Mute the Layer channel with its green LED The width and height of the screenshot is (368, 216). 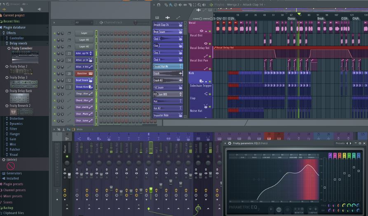55,33
